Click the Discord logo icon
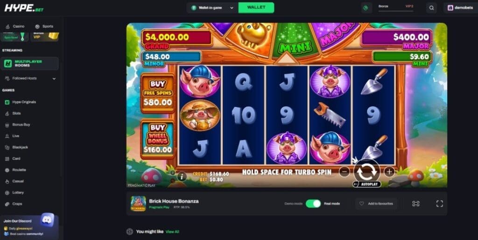The image size is (478, 240). point(47,219)
